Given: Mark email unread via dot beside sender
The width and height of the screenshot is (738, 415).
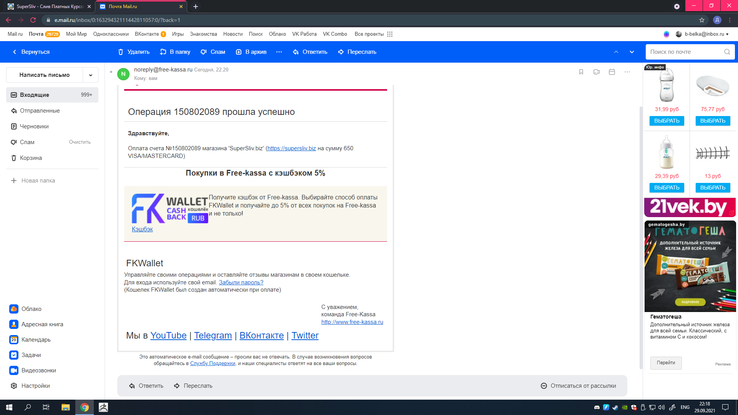Looking at the screenshot, I should click(x=111, y=72).
